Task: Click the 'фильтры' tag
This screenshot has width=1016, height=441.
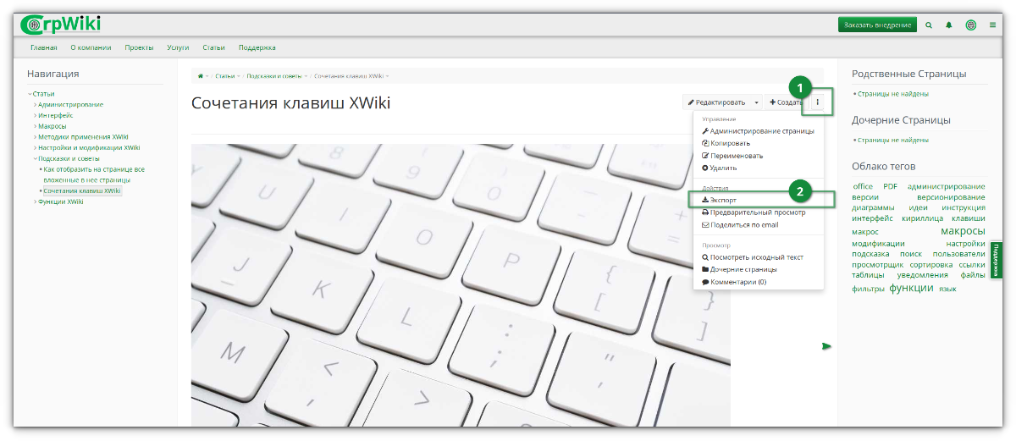Action: click(868, 289)
